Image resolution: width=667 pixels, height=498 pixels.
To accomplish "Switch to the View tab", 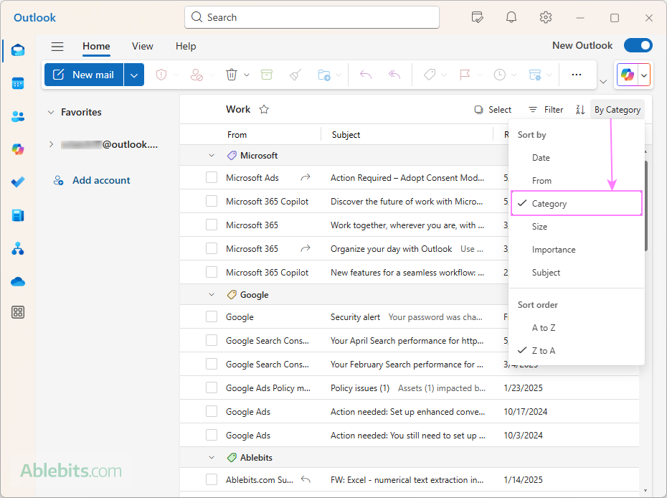I will tap(142, 47).
